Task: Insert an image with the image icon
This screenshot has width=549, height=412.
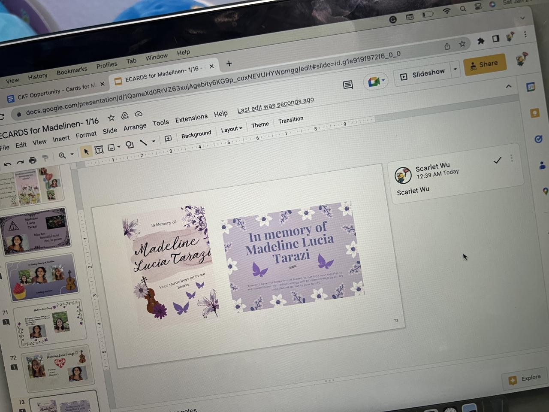Action: coord(112,148)
